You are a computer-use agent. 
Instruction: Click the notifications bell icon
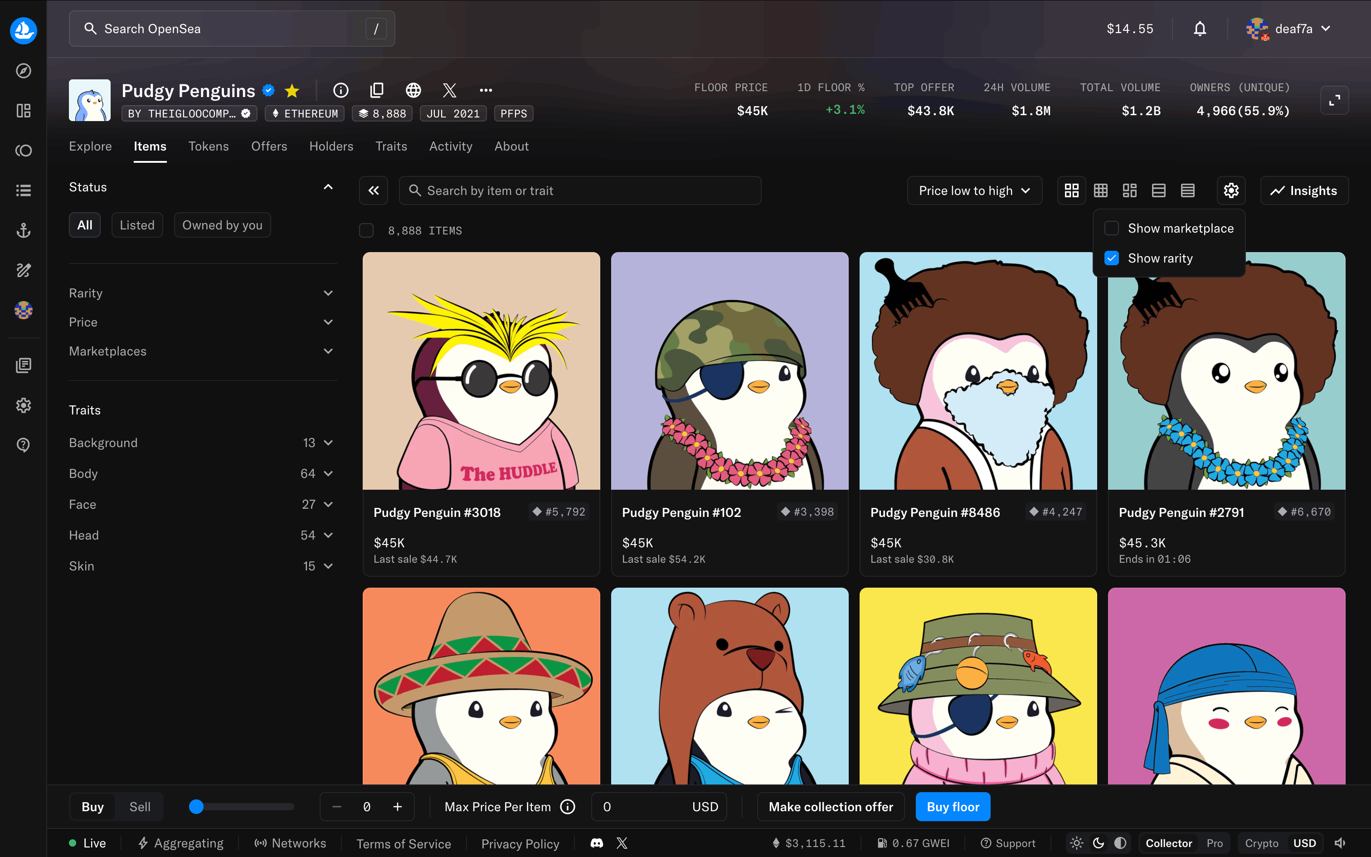[1199, 29]
